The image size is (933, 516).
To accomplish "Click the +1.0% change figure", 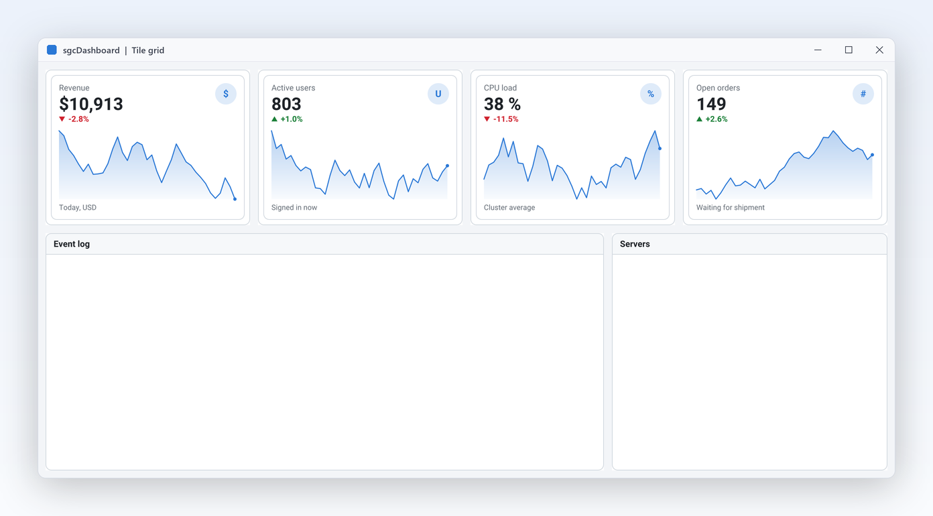I will click(292, 119).
